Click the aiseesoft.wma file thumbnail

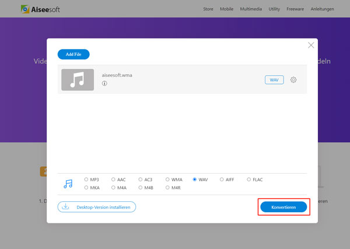pos(77,80)
